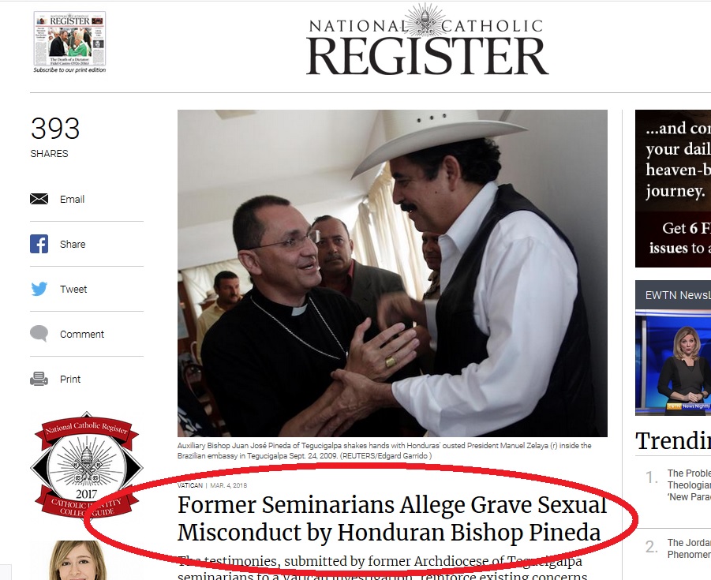Click the Twitter bird icon

(39, 289)
